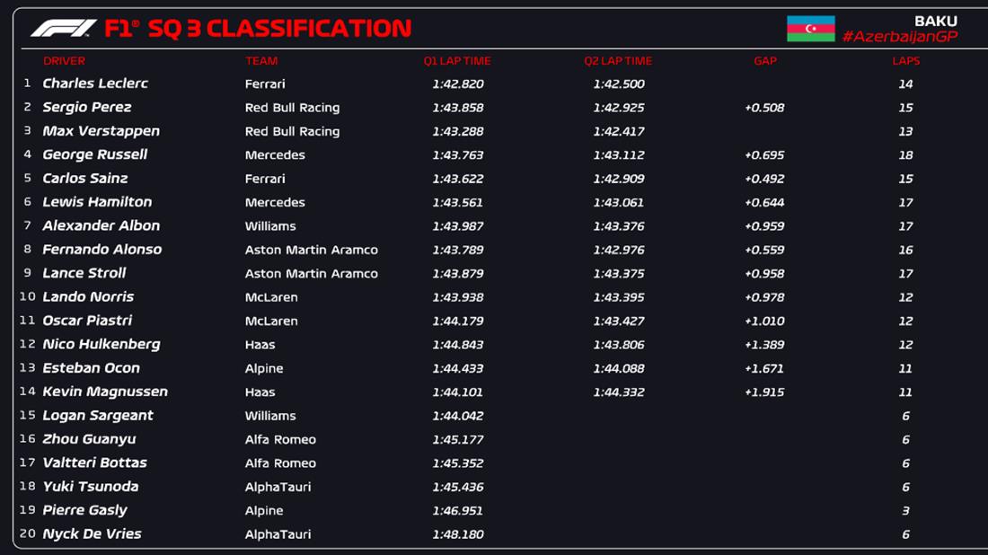Screen dimensions: 988x555
Task: Click on Fernando Alonso's name
Action: click(101, 250)
